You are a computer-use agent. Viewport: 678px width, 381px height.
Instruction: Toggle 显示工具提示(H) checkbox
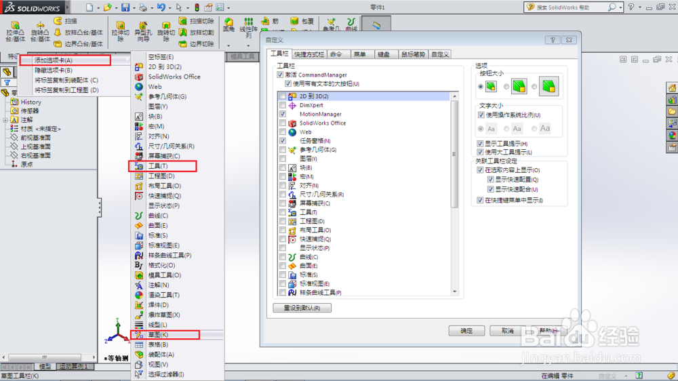coord(480,144)
